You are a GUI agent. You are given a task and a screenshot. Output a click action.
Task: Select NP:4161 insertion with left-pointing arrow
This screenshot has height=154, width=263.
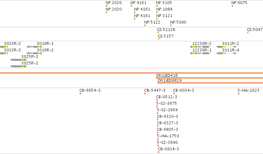pyautogui.click(x=131, y=6)
